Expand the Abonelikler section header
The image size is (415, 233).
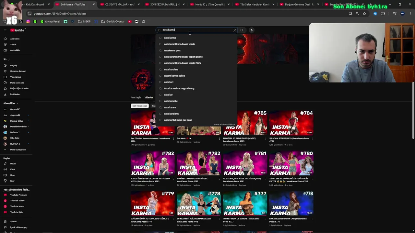[11, 103]
